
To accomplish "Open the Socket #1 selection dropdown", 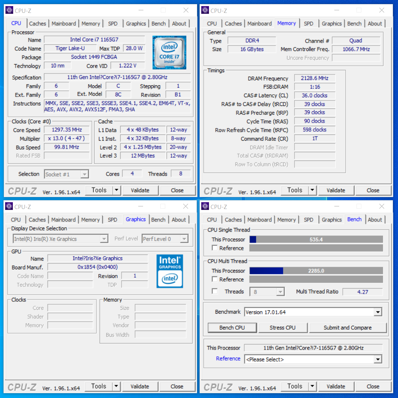I will [x=84, y=174].
